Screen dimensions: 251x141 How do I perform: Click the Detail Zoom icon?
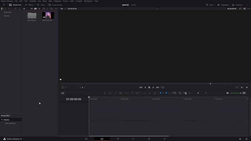click(180, 93)
